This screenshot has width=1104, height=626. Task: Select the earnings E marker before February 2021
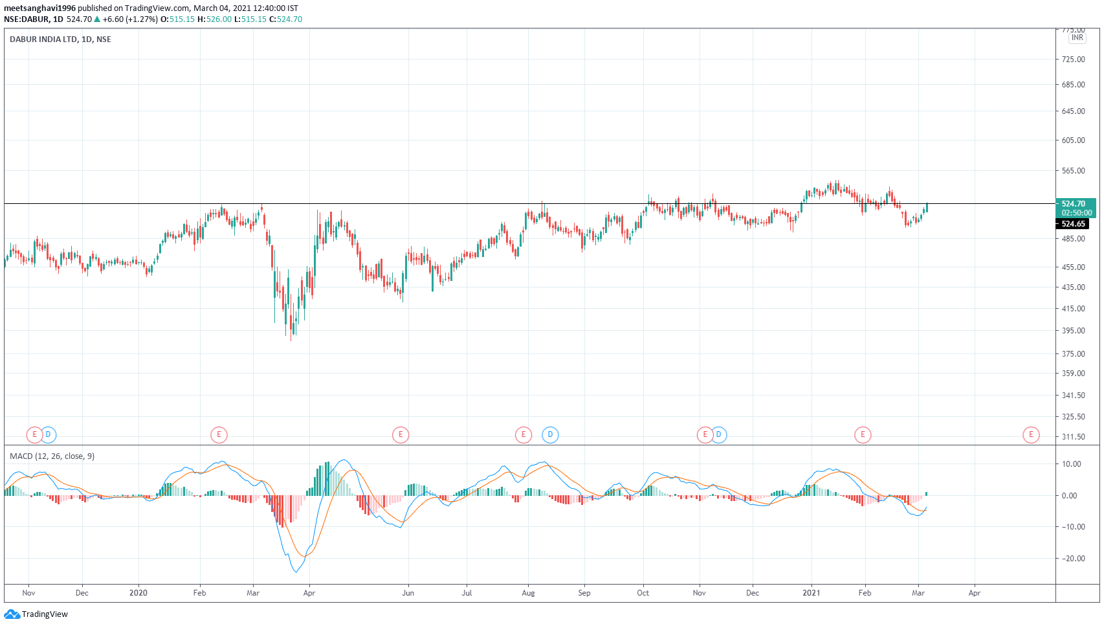(863, 435)
